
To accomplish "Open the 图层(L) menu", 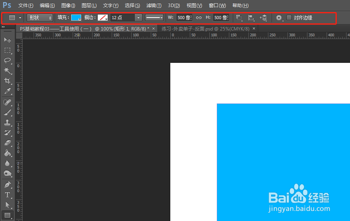I will pyautogui.click(x=89, y=5).
